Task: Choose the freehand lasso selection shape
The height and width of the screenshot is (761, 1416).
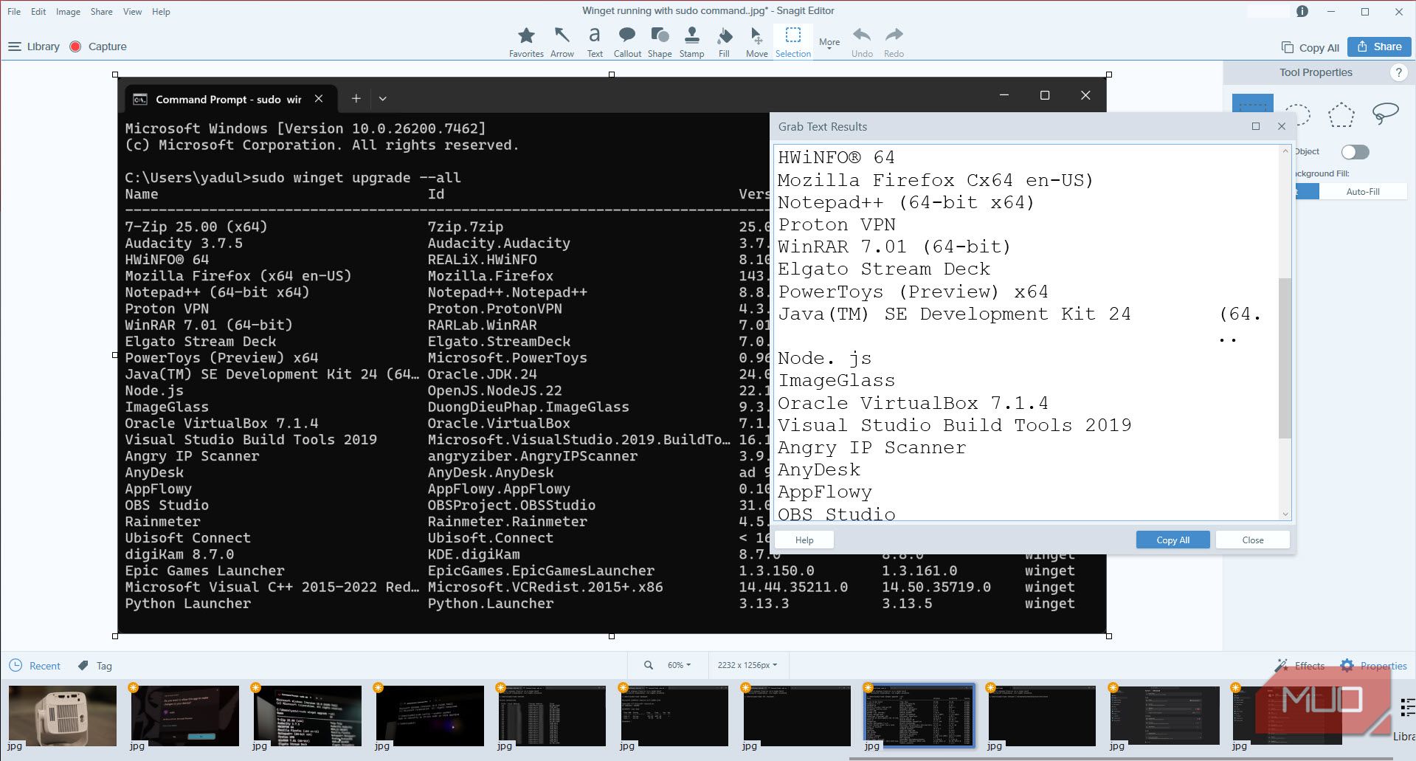Action: pos(1385,114)
